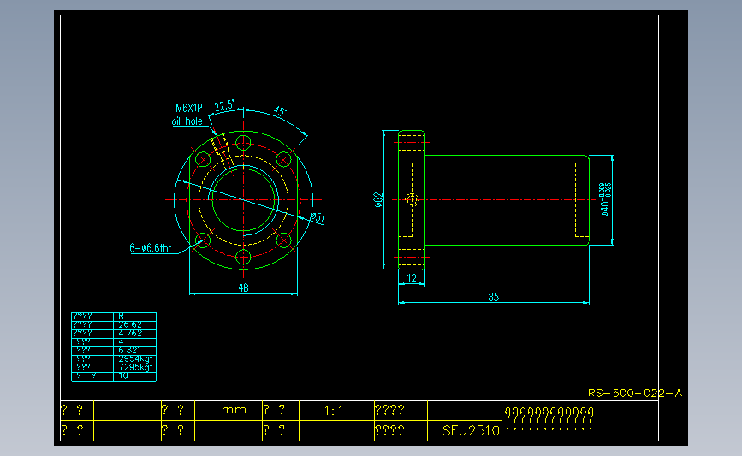Image resolution: width=742 pixels, height=456 pixels.
Task: Select the 22.5° angle dimension
Action: point(224,105)
